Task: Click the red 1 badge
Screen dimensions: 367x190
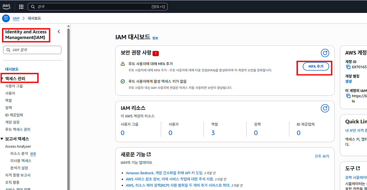Action: [x=156, y=53]
